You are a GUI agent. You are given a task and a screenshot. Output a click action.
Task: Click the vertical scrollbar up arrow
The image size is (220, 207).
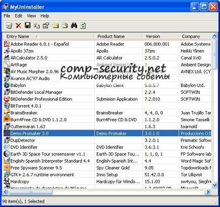tap(215, 36)
